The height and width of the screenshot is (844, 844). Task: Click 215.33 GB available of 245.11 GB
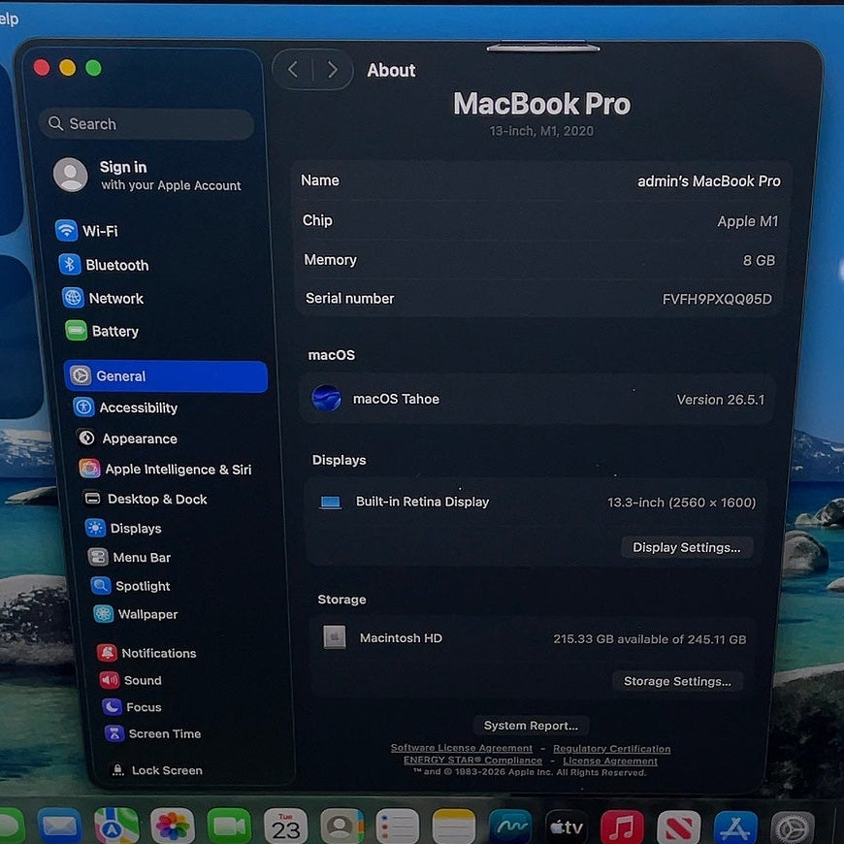click(649, 639)
